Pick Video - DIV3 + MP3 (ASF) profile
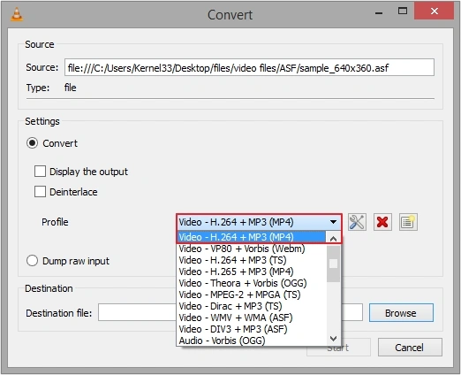 pyautogui.click(x=252, y=329)
